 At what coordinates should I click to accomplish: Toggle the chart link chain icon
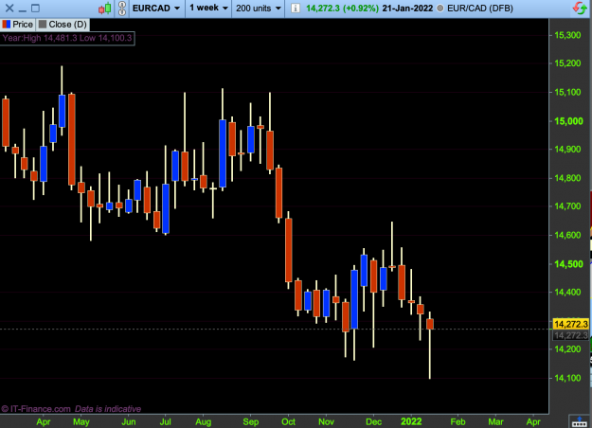(x=122, y=9)
